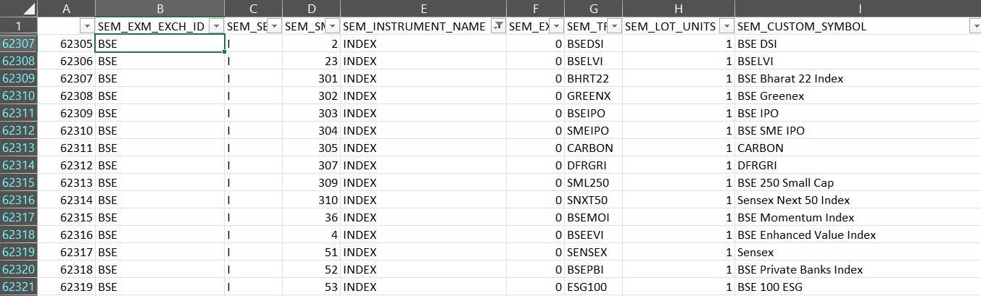Image resolution: width=981 pixels, height=296 pixels.
Task: Select column E by its letter header
Action: tap(423, 8)
